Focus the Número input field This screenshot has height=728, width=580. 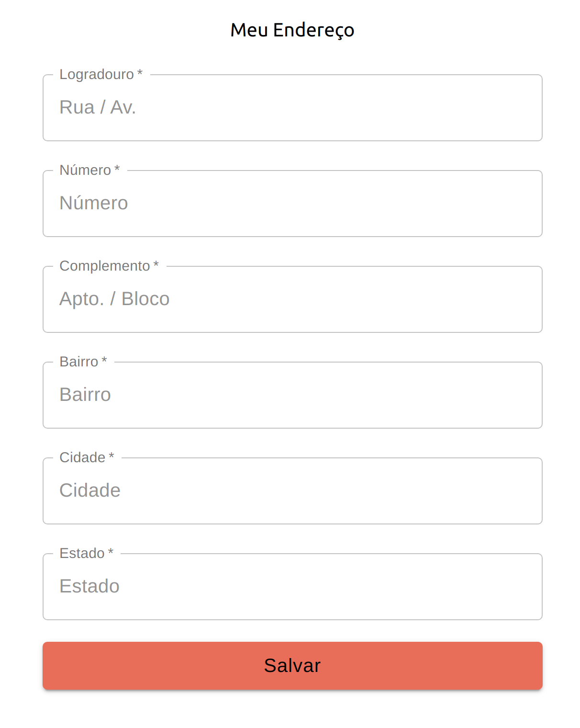click(x=292, y=203)
